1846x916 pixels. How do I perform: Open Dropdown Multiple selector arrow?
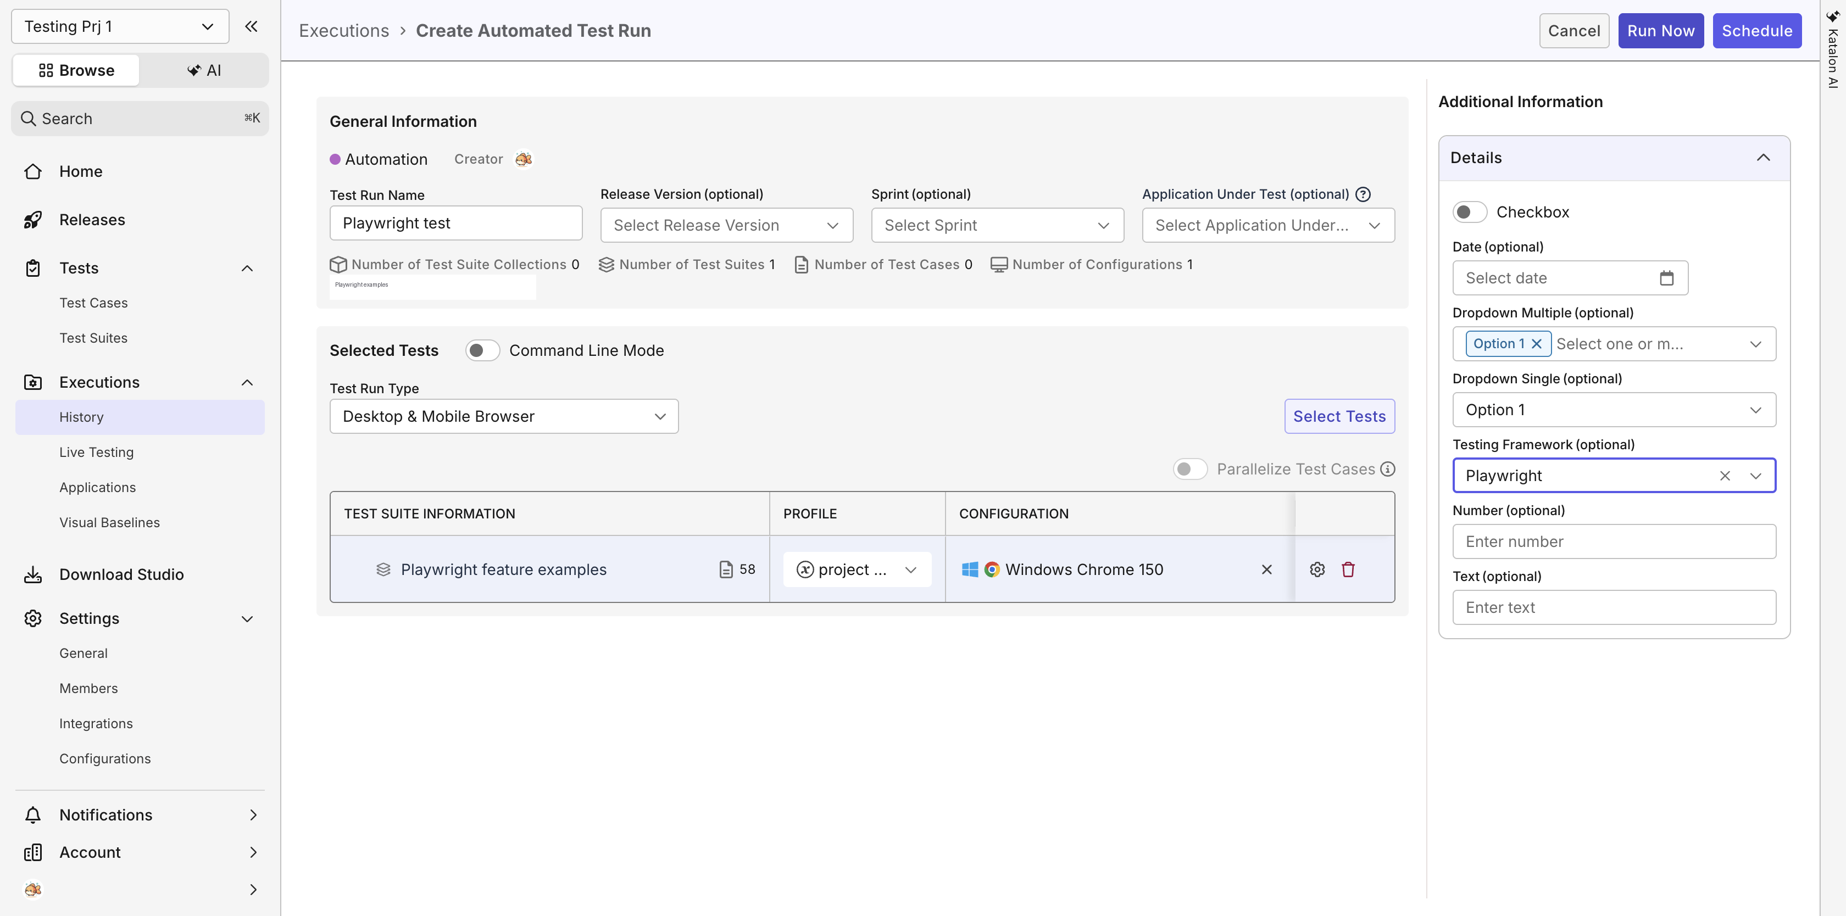[1756, 344]
